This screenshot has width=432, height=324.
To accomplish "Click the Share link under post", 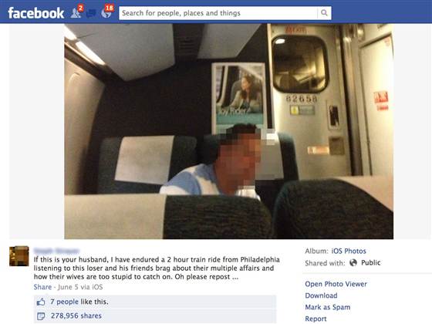I will click(x=42, y=287).
